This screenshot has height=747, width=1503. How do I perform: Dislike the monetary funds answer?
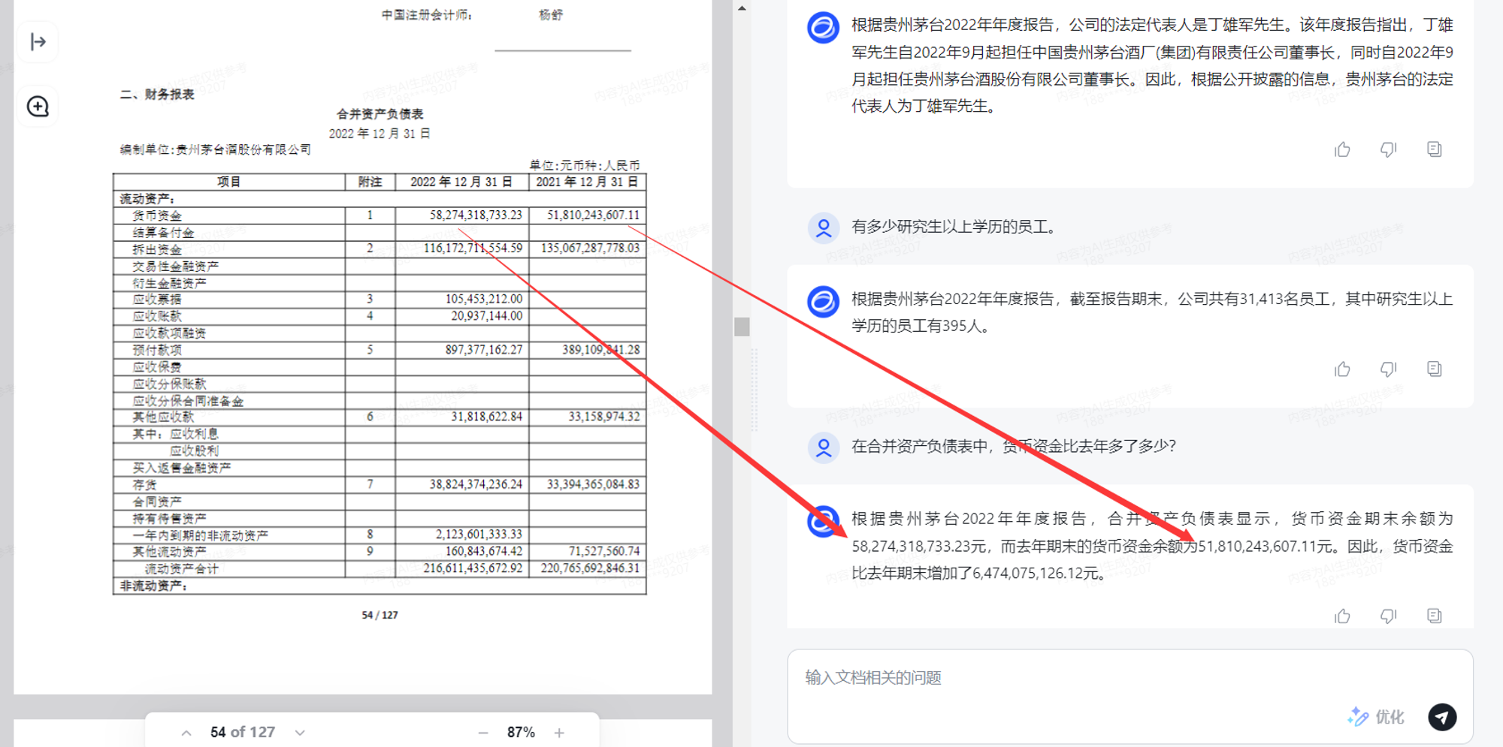click(x=1388, y=616)
